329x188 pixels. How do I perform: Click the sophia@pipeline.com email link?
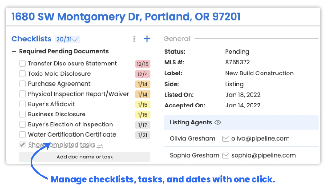click(x=263, y=156)
